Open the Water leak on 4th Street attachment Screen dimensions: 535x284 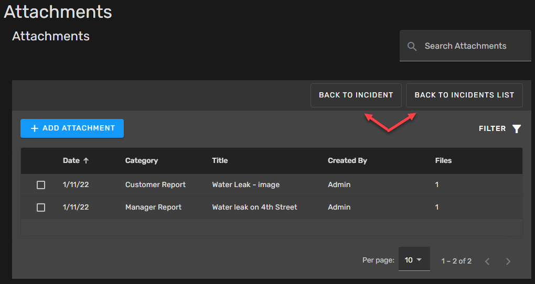pos(254,207)
